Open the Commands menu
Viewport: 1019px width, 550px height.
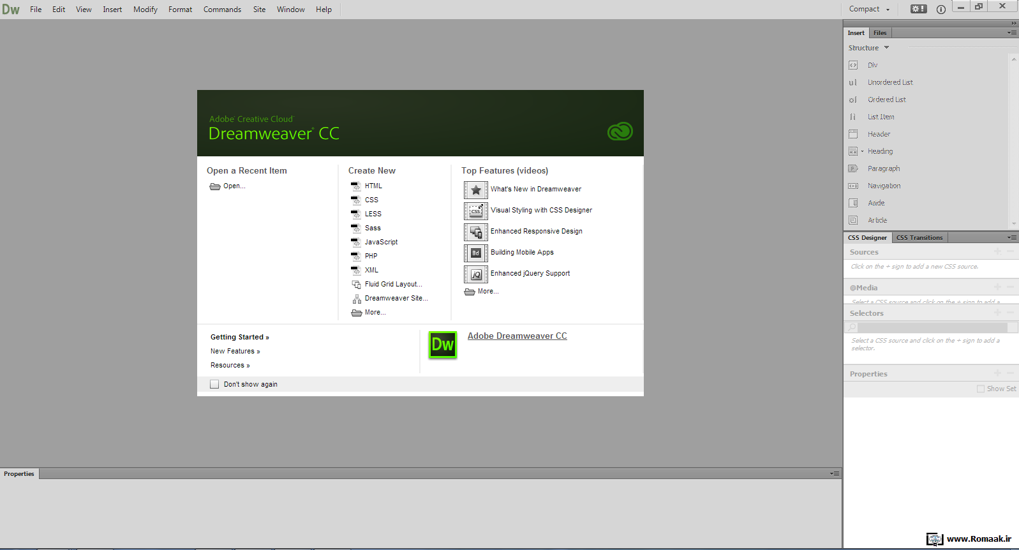[x=222, y=10]
